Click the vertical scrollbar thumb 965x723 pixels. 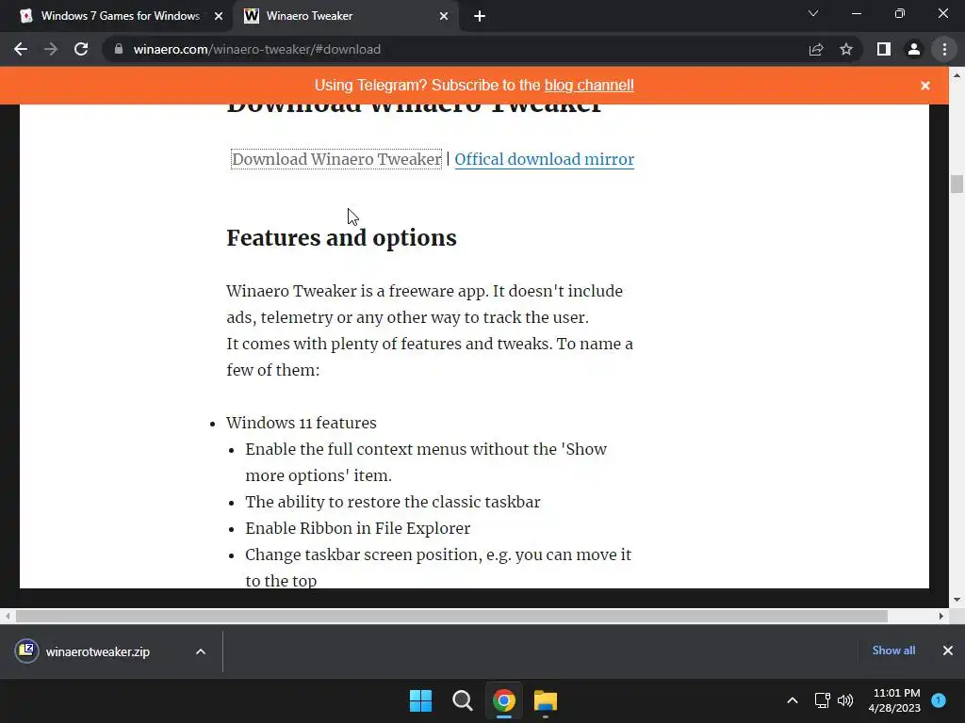(x=957, y=184)
